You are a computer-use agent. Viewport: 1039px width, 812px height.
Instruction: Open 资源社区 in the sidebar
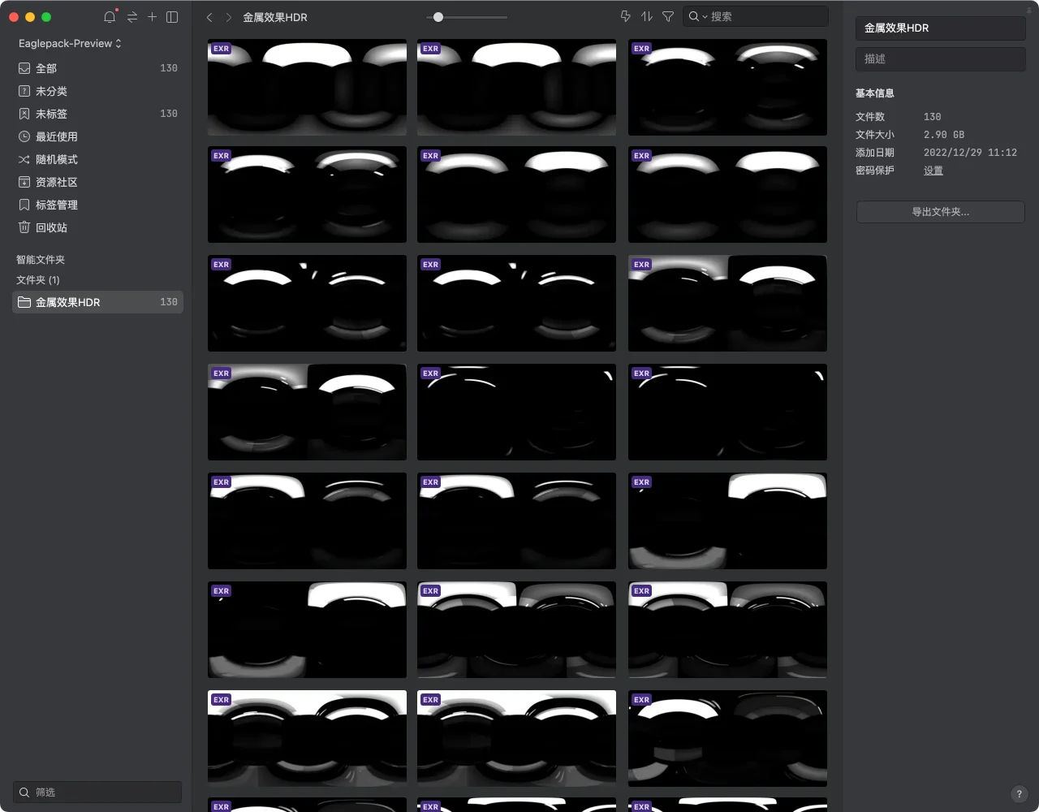pos(97,182)
